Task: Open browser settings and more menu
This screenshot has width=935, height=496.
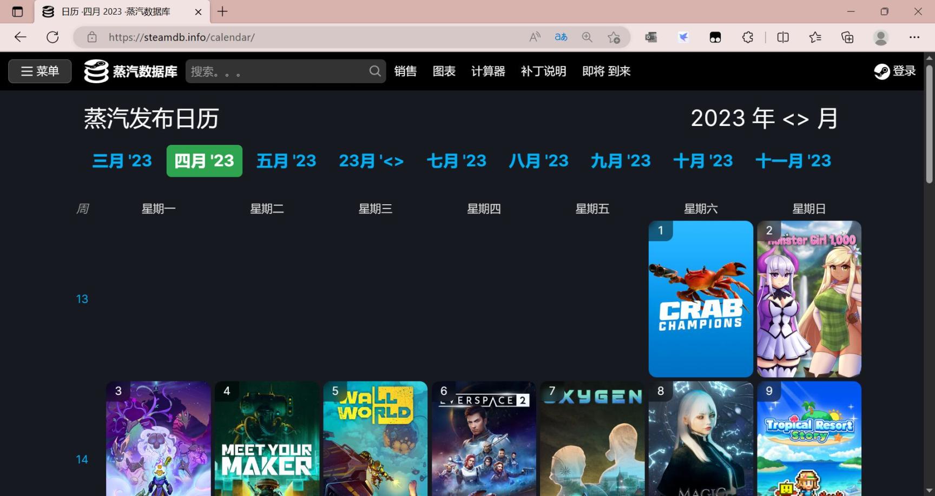Action: click(x=914, y=37)
